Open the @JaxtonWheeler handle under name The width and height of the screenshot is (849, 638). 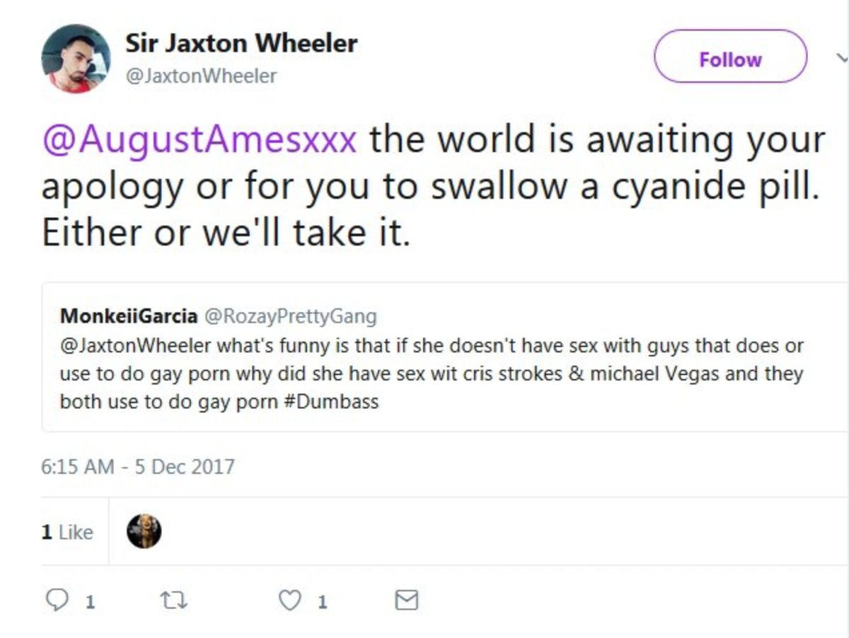click(x=201, y=76)
